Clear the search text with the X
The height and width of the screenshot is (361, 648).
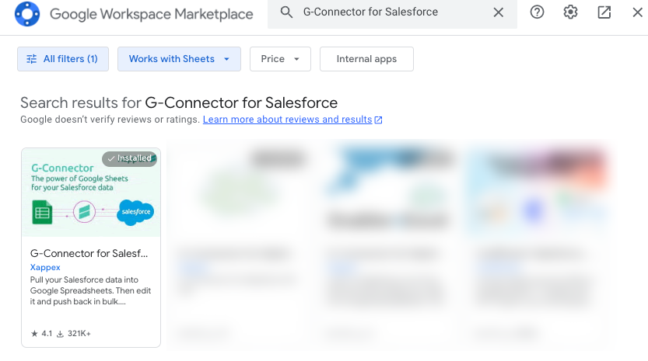499,12
